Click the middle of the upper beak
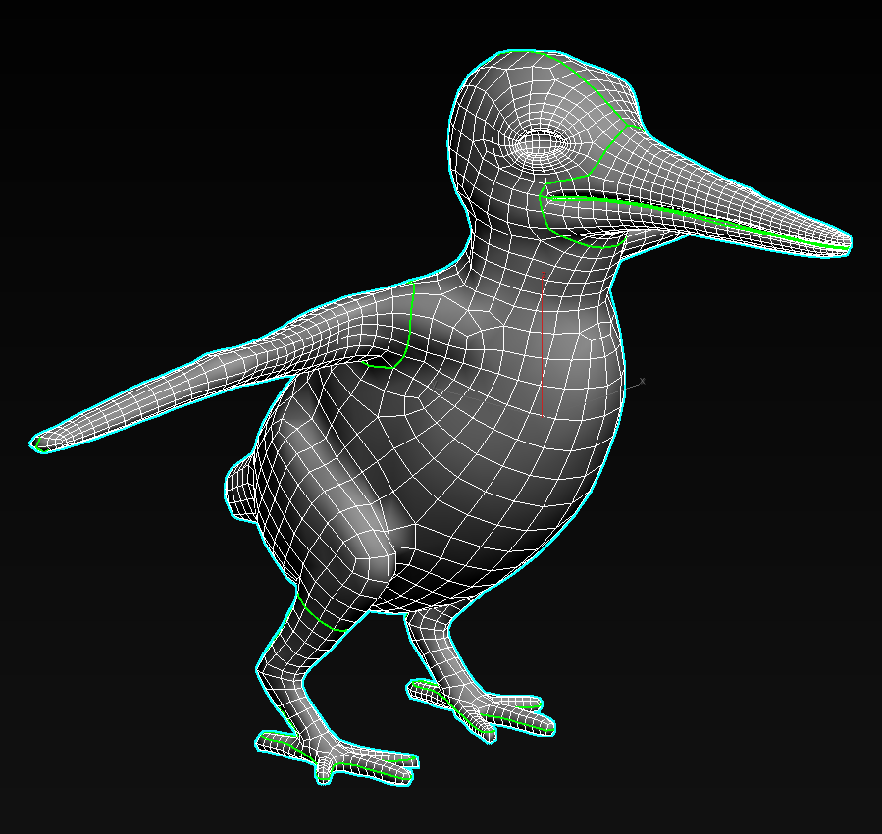 (706, 186)
